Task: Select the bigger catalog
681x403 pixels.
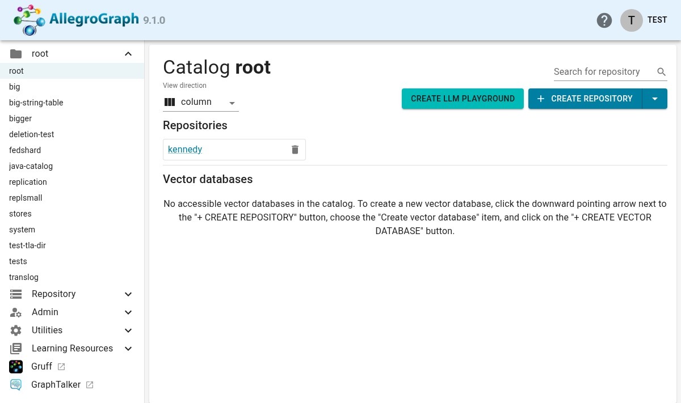Action: 72,118
